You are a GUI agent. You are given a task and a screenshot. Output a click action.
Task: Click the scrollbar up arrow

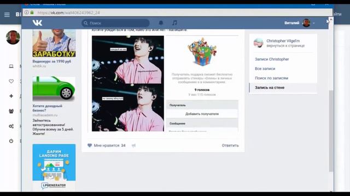331,20
